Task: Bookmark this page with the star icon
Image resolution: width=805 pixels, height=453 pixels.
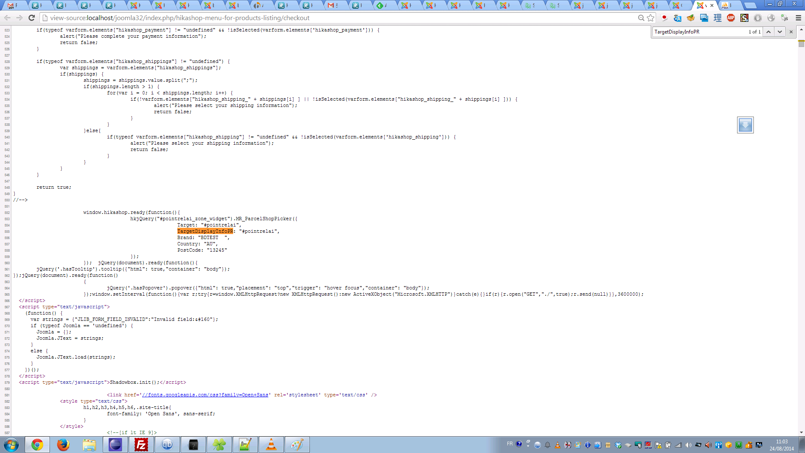Action: [651, 18]
